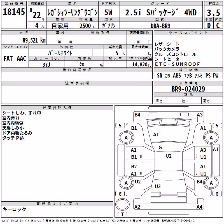224x224 pixels.
Task: Click the damage code legend line at the bottom
Action: pyautogui.click(x=98, y=221)
